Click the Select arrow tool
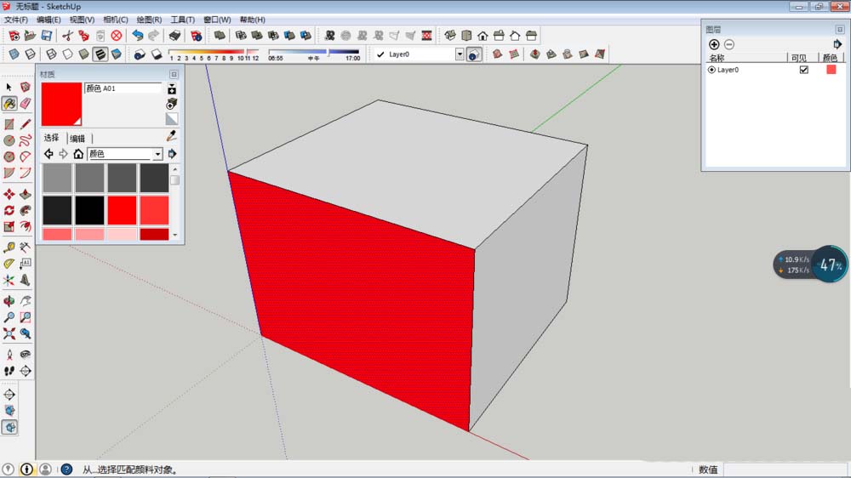Image resolution: width=851 pixels, height=478 pixels. click(9, 87)
